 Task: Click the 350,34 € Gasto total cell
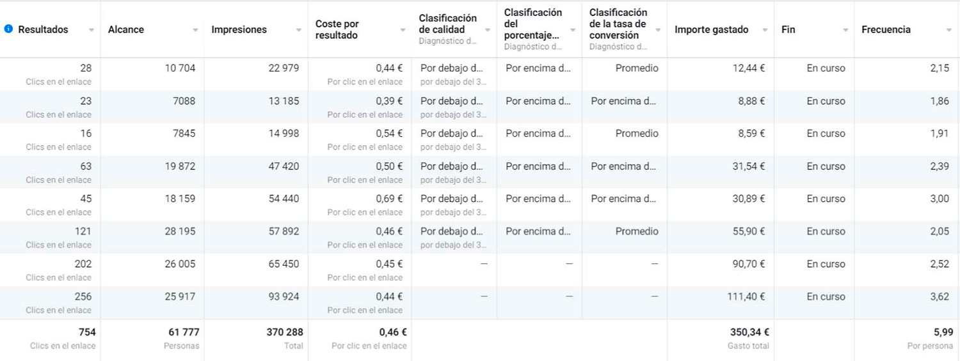click(721, 338)
